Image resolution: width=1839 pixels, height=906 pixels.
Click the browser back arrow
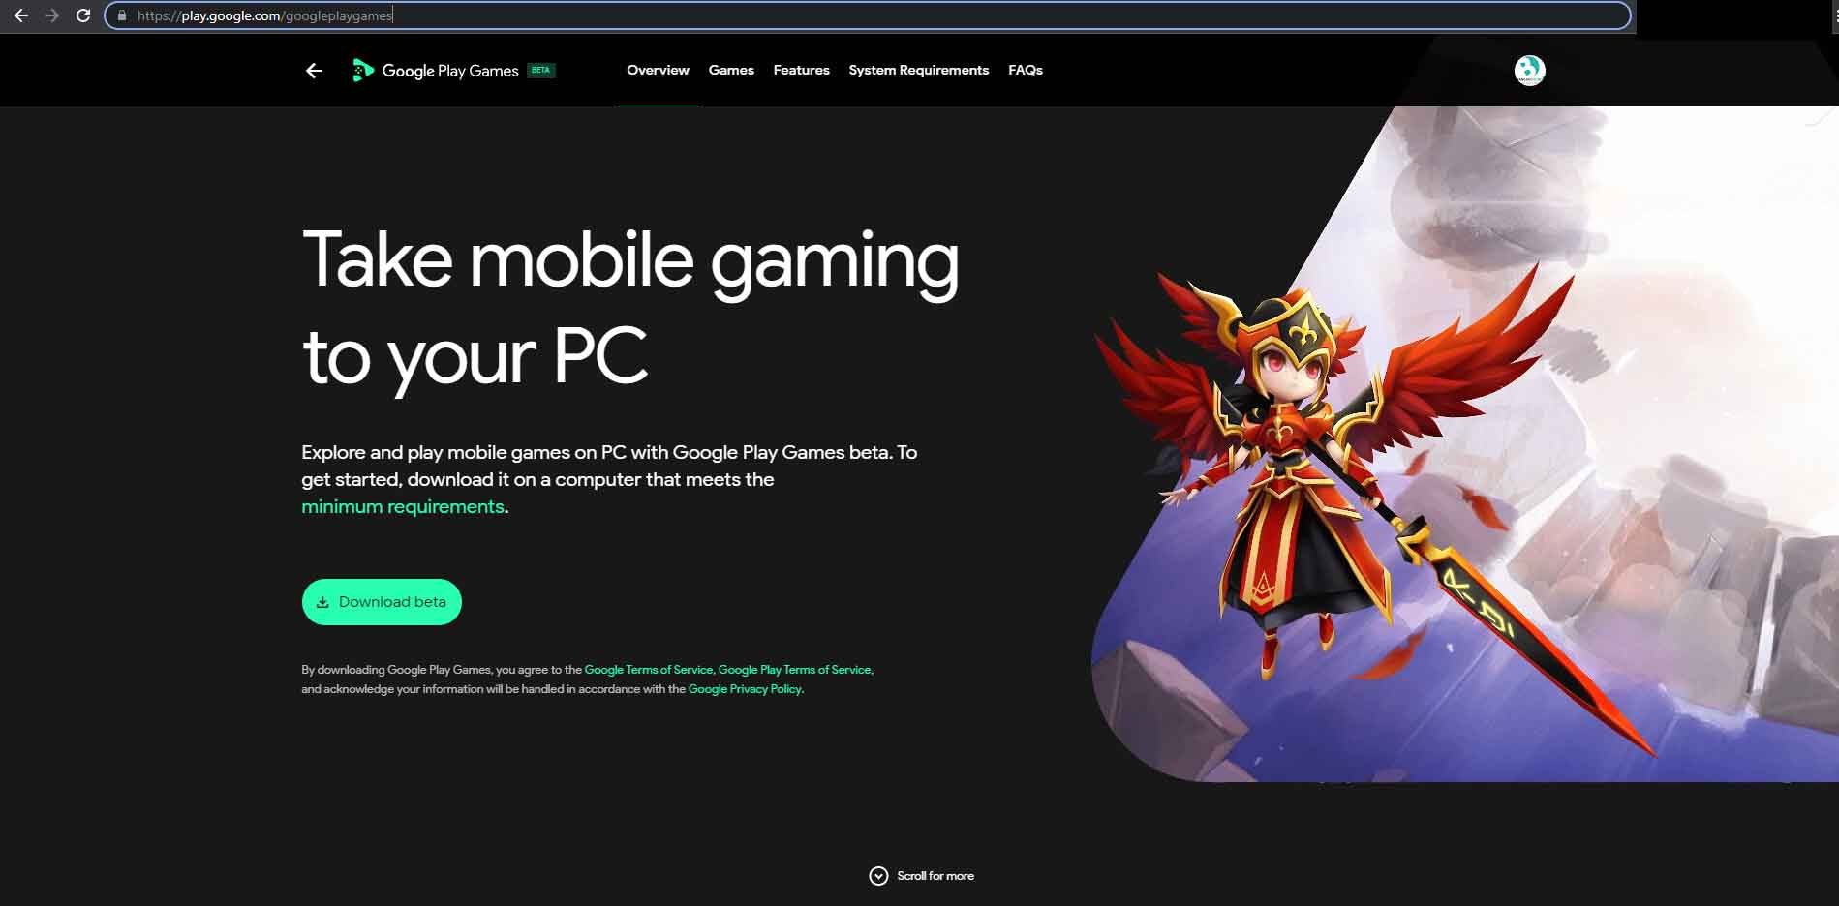20,15
